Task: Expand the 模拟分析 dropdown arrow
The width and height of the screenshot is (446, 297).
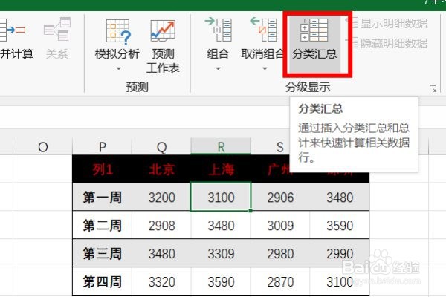Action: coord(119,68)
